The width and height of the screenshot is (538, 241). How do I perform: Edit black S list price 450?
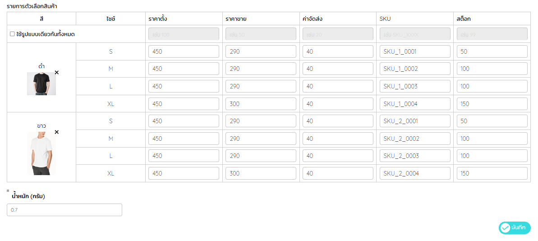[x=184, y=51]
